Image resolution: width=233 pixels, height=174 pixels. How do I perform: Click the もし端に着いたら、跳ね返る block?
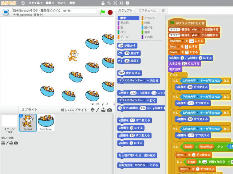pos(137,155)
